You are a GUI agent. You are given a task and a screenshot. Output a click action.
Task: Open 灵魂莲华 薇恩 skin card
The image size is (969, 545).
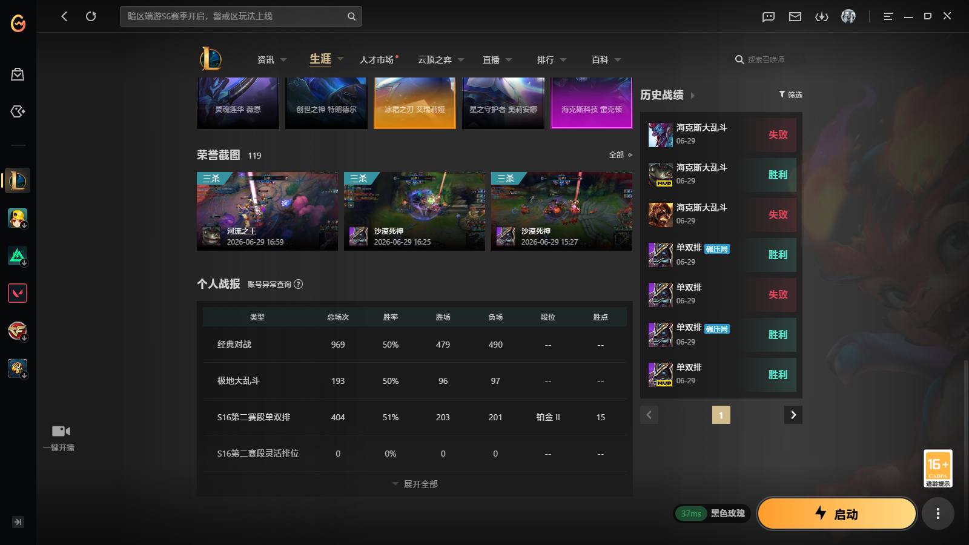(x=238, y=103)
